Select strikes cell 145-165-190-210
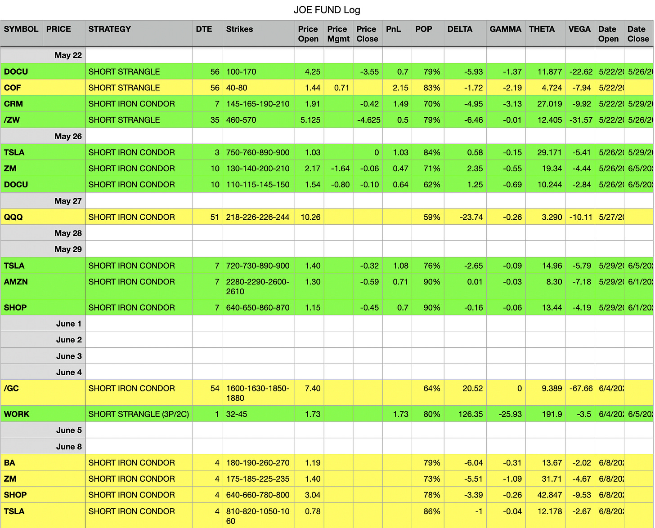The width and height of the screenshot is (655, 528). click(259, 104)
